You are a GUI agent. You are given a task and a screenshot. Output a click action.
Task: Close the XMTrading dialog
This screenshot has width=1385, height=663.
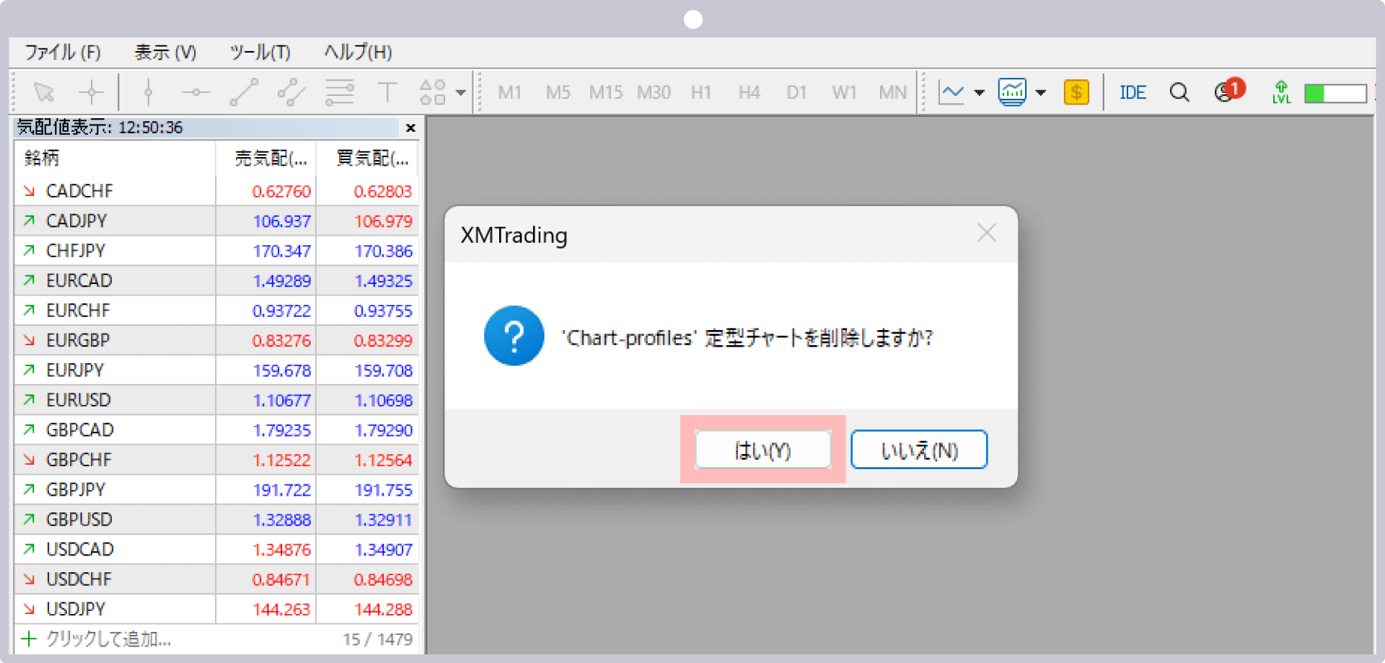[x=987, y=233]
